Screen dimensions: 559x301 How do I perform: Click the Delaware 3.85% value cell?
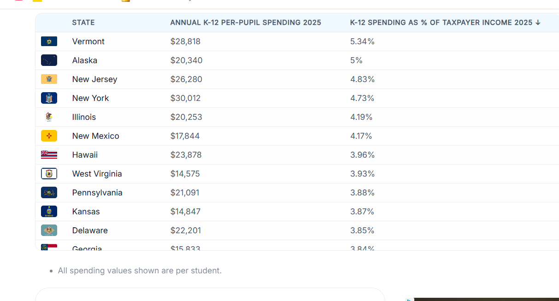(362, 230)
